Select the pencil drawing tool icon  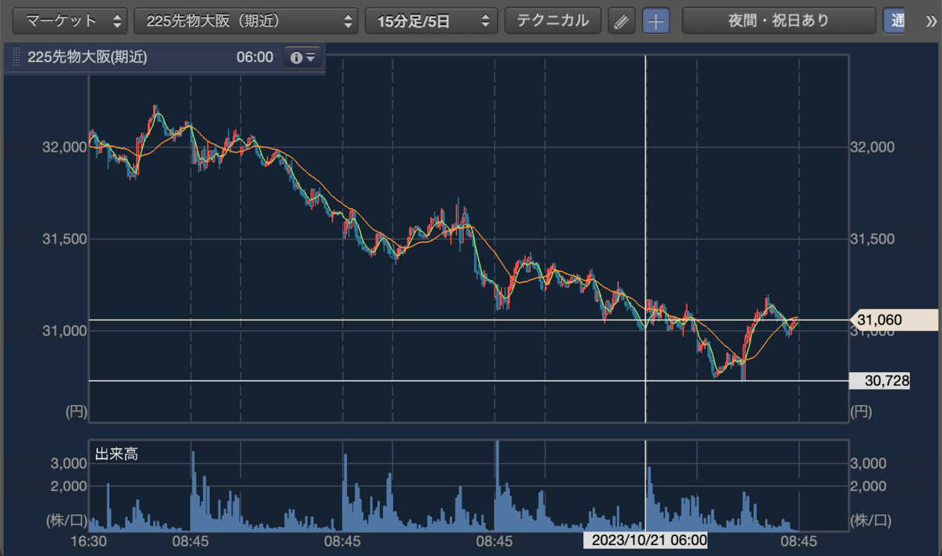pyautogui.click(x=621, y=21)
